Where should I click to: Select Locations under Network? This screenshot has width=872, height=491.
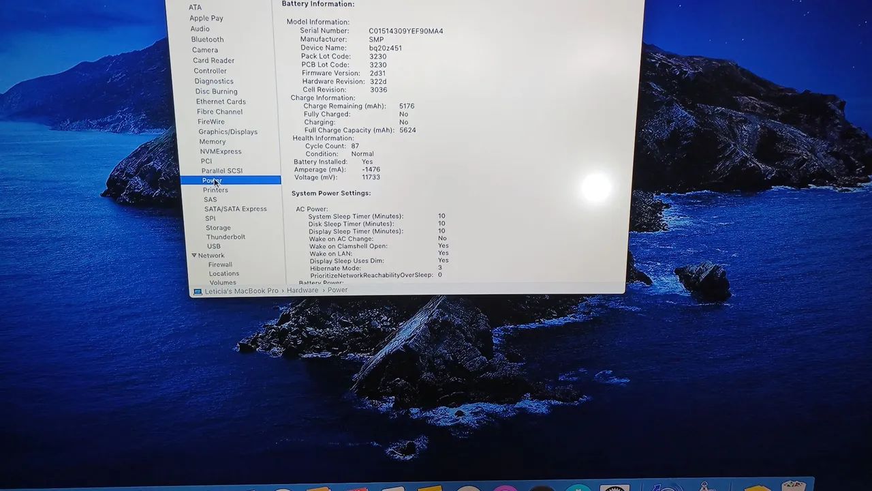click(x=224, y=273)
